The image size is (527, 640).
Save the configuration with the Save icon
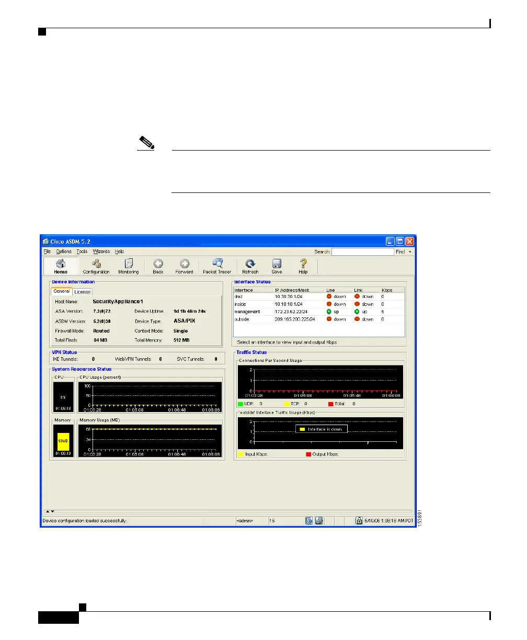click(x=277, y=266)
